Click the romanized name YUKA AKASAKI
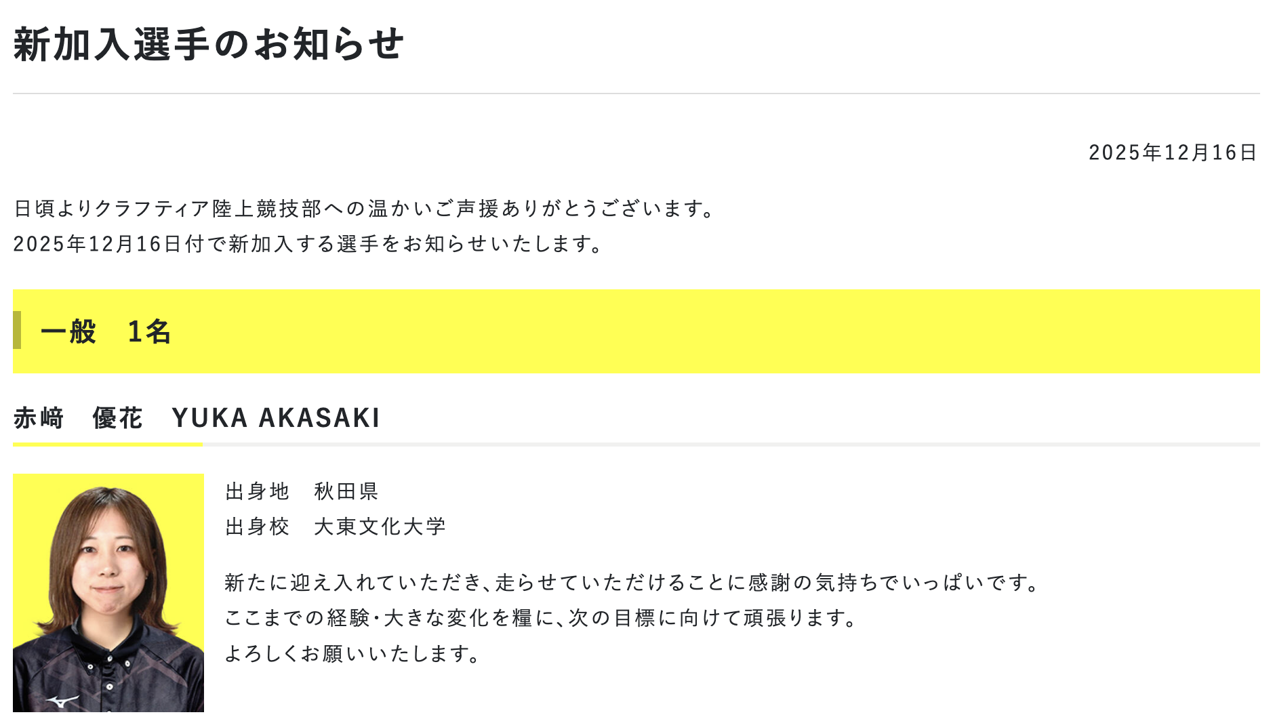The image size is (1273, 721). tap(276, 418)
